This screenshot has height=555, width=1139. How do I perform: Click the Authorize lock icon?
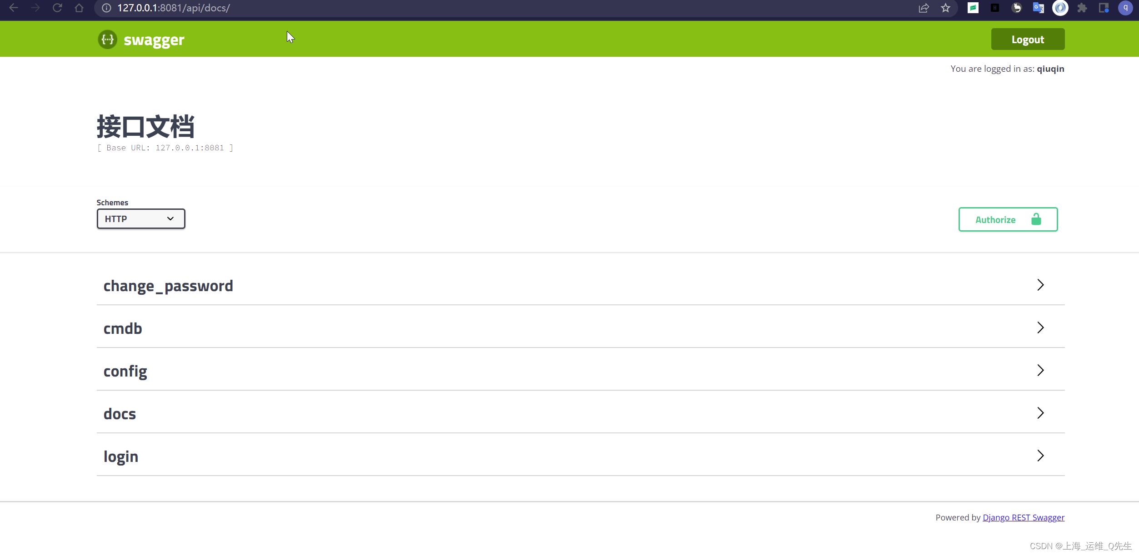pyautogui.click(x=1037, y=219)
